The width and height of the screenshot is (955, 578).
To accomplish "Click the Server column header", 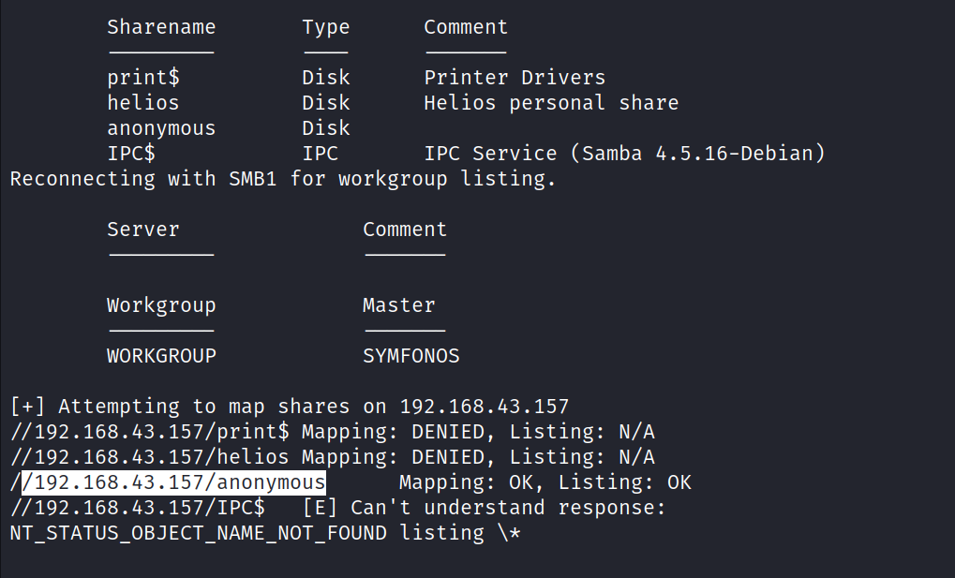I will click(x=142, y=230).
